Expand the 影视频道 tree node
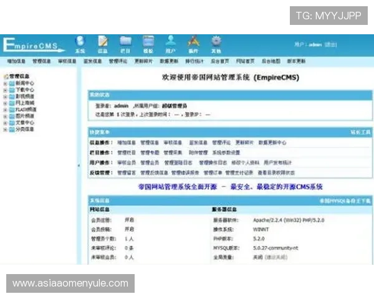This screenshot has width=374, height=299. 5,97
